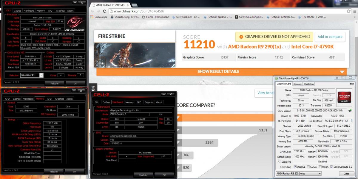Open the Processor #1 selection dropdown
The width and height of the screenshot is (358, 179).
coord(32,75)
